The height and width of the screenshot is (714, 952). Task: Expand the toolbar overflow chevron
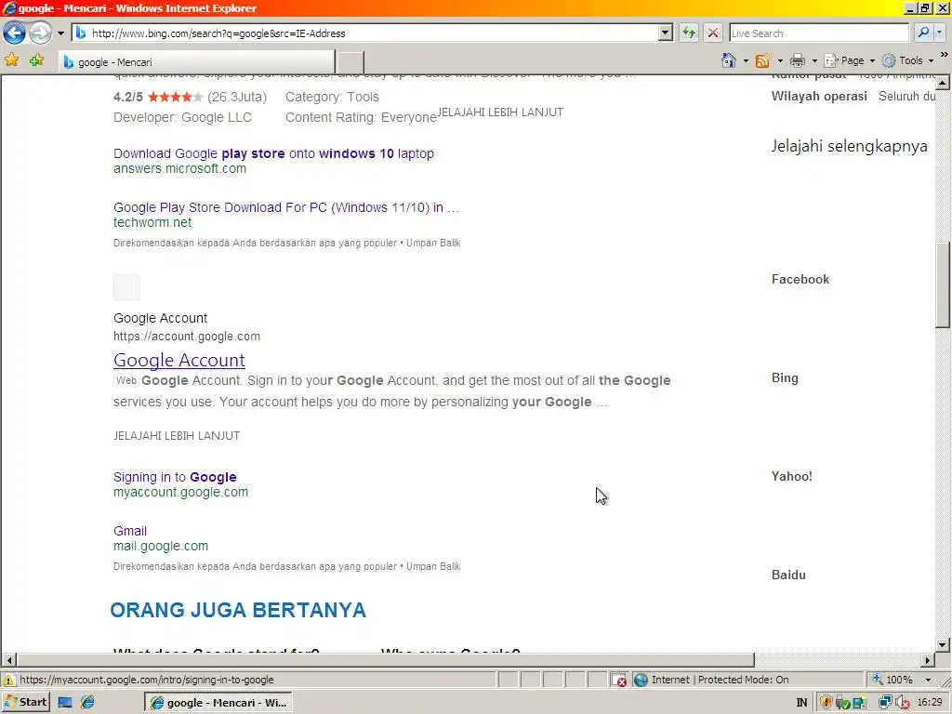tap(945, 55)
